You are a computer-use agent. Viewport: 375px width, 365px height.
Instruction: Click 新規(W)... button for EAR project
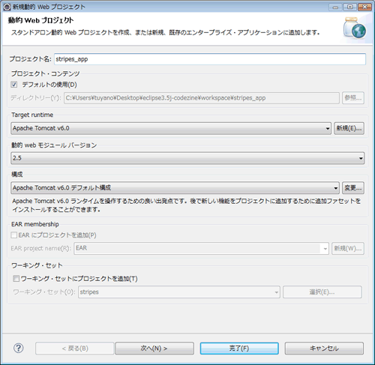click(x=348, y=248)
